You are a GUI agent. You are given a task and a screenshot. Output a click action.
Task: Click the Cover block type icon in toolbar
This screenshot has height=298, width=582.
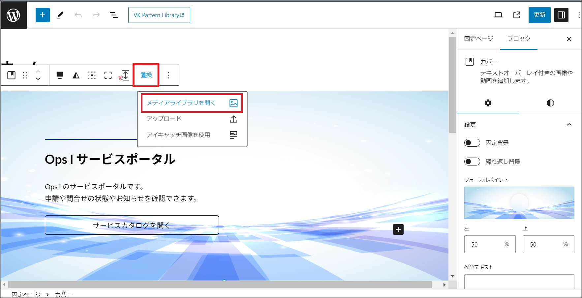(12, 75)
